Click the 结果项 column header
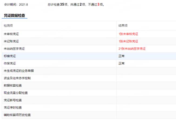176x121 pixels. pyautogui.click(x=123, y=25)
